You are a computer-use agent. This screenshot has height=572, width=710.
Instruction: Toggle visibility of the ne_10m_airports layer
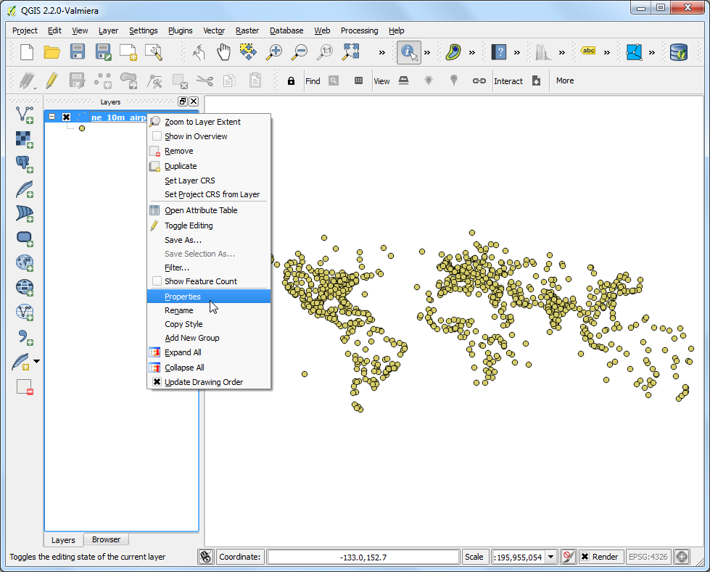pyautogui.click(x=66, y=117)
